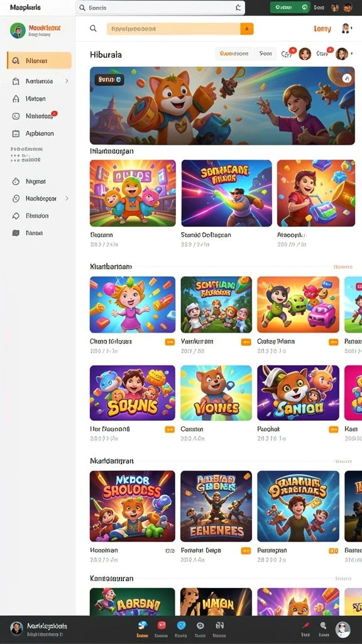Open the SOUNIS game thumbnail
Screen dimensions: 362x644
[x=132, y=393]
